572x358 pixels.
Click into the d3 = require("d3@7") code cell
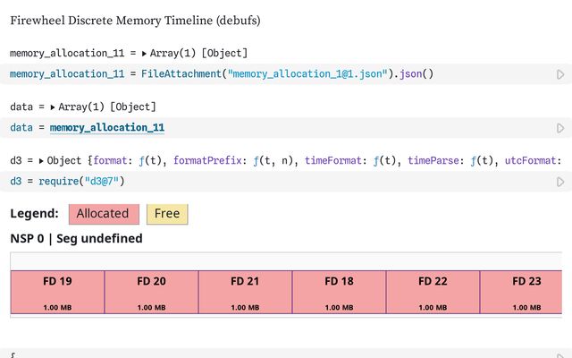click(x=268, y=182)
